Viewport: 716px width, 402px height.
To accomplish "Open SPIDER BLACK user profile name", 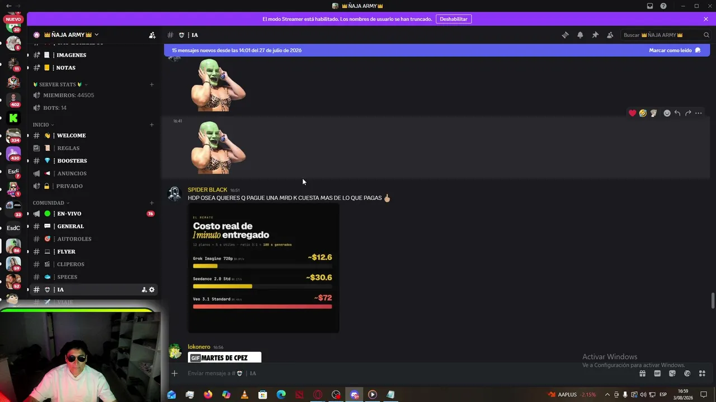I will [x=208, y=190].
